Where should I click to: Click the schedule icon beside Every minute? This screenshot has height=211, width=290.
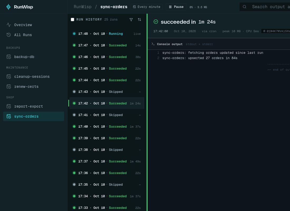[x=134, y=7]
